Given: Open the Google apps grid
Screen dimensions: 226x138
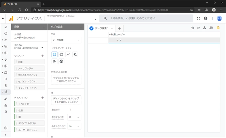Looking at the screenshot, I should click(x=198, y=18).
